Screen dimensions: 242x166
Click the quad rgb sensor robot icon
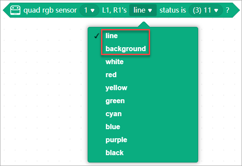coord(15,10)
